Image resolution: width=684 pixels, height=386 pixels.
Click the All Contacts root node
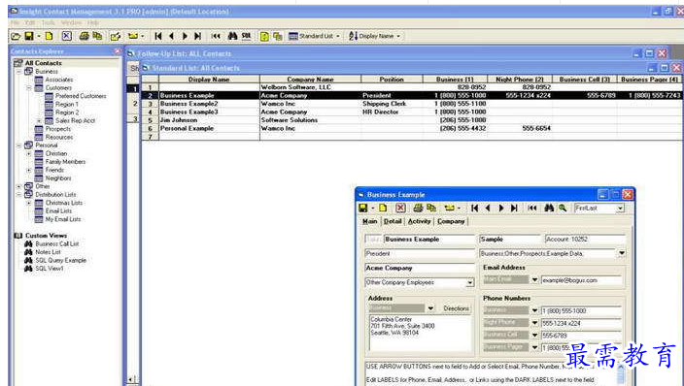(x=43, y=63)
